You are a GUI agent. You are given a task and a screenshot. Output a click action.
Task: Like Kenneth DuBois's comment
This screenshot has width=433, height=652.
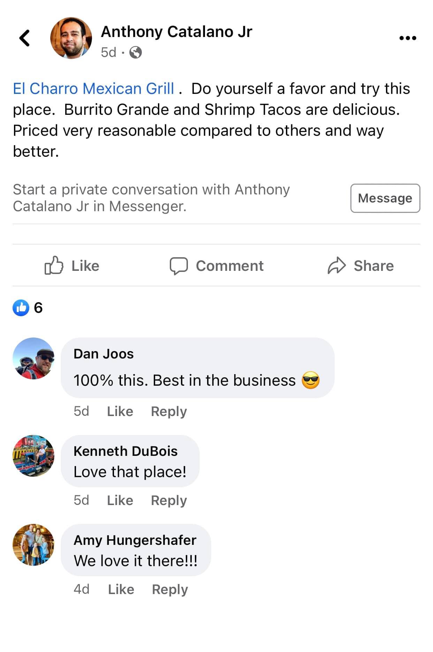120,501
